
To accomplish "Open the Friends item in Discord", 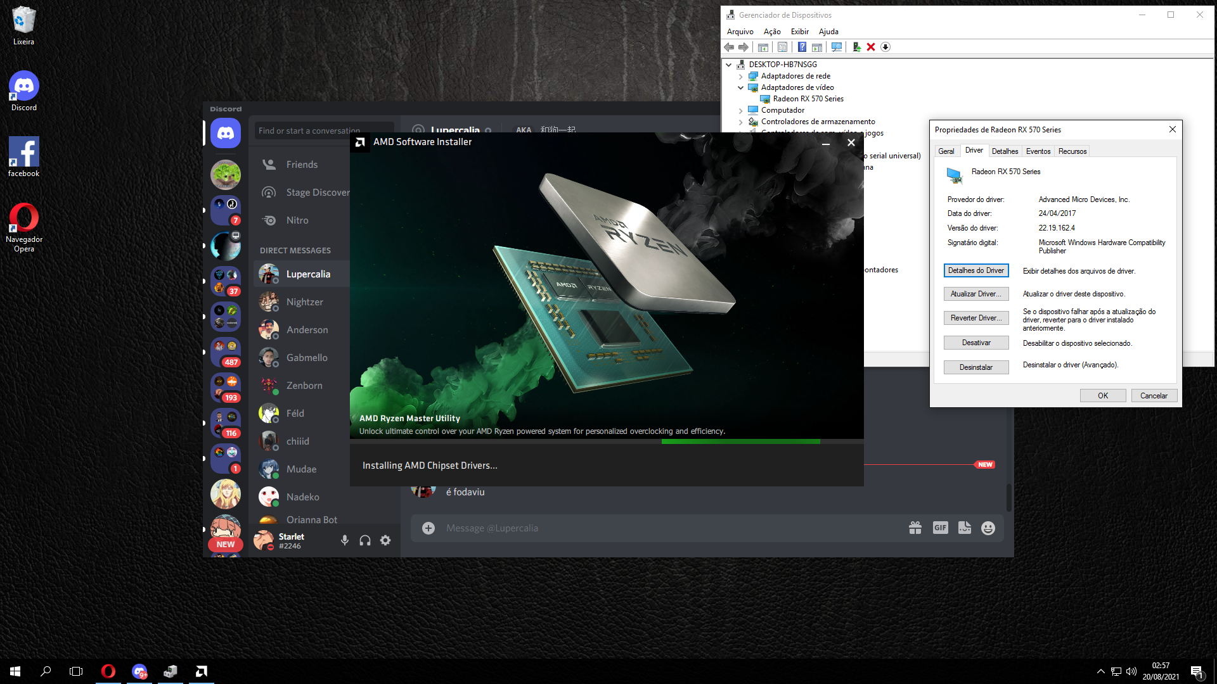I will pyautogui.click(x=302, y=165).
